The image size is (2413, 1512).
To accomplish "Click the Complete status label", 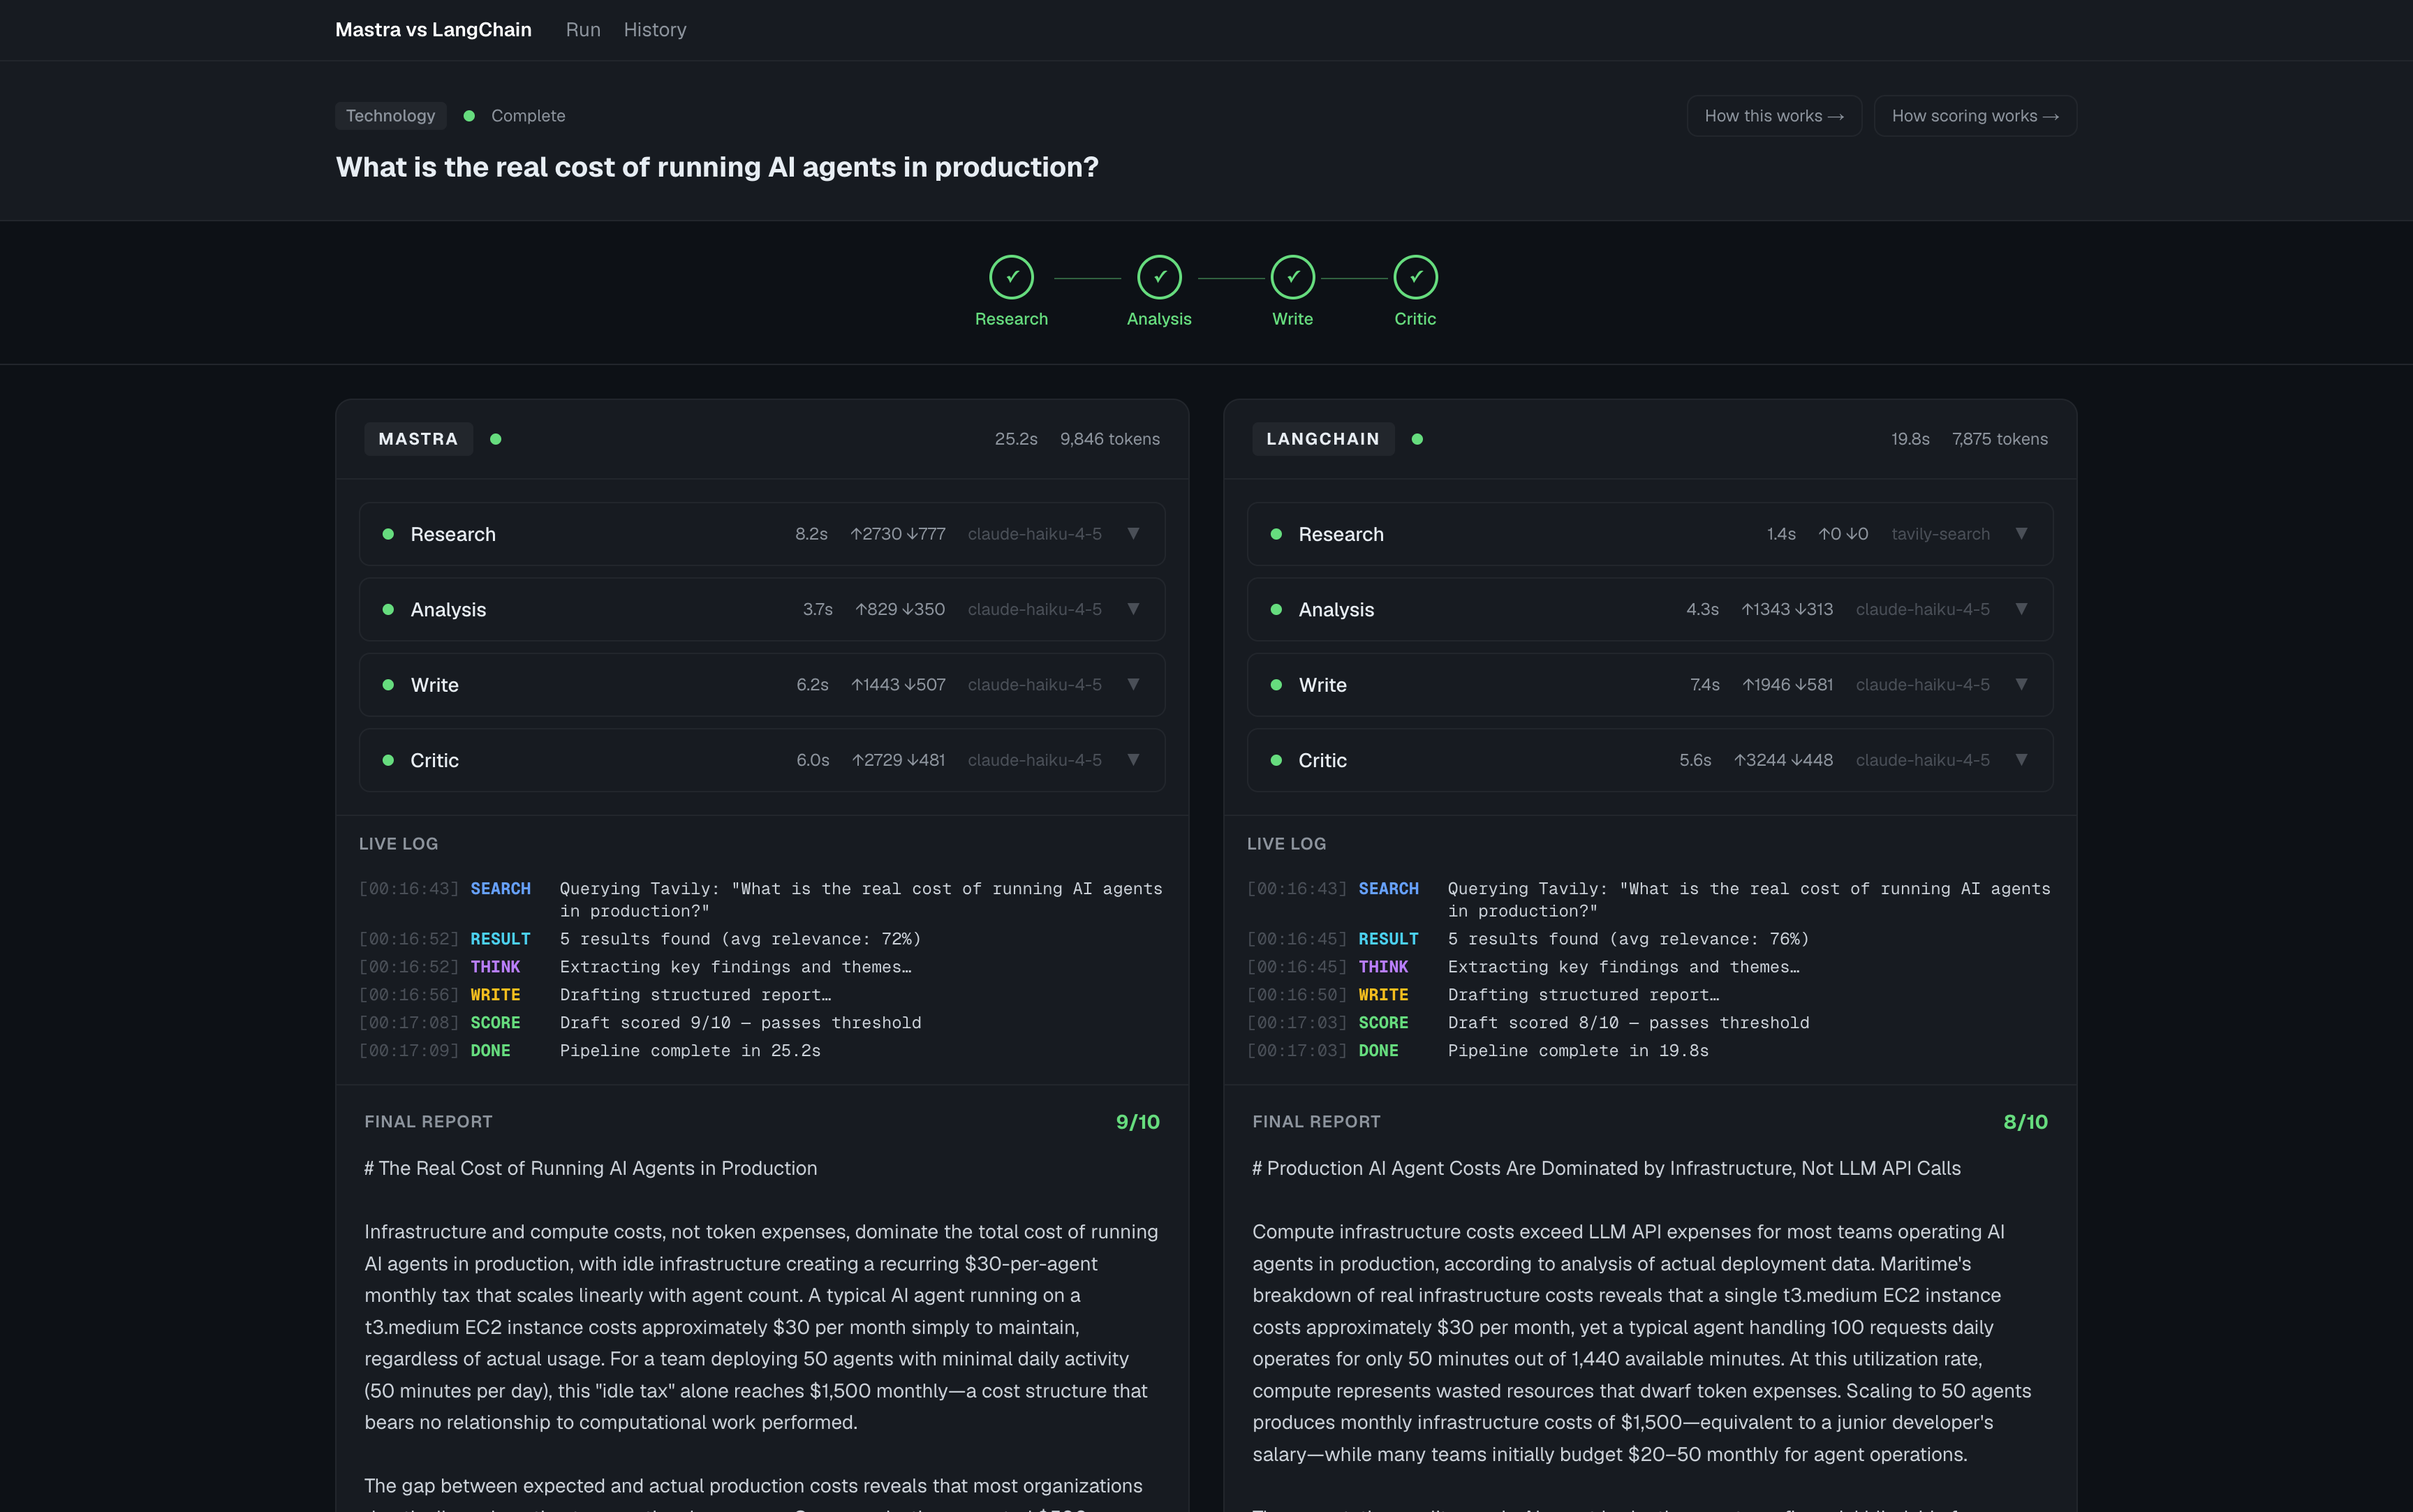I will pyautogui.click(x=528, y=116).
